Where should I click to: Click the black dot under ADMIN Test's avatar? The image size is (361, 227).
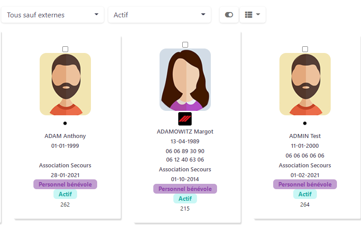305,123
